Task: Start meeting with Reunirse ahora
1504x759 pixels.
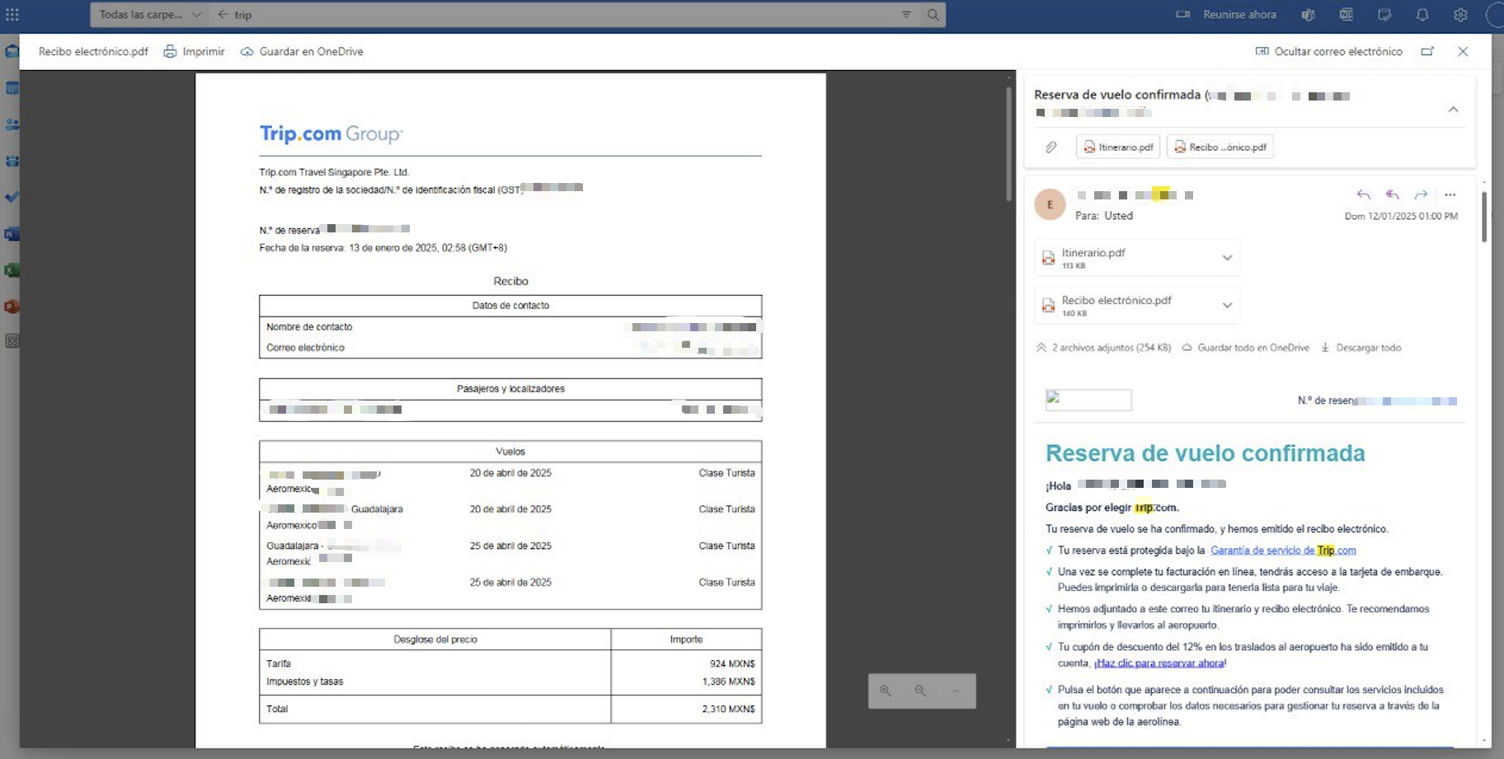Action: pos(1226,15)
